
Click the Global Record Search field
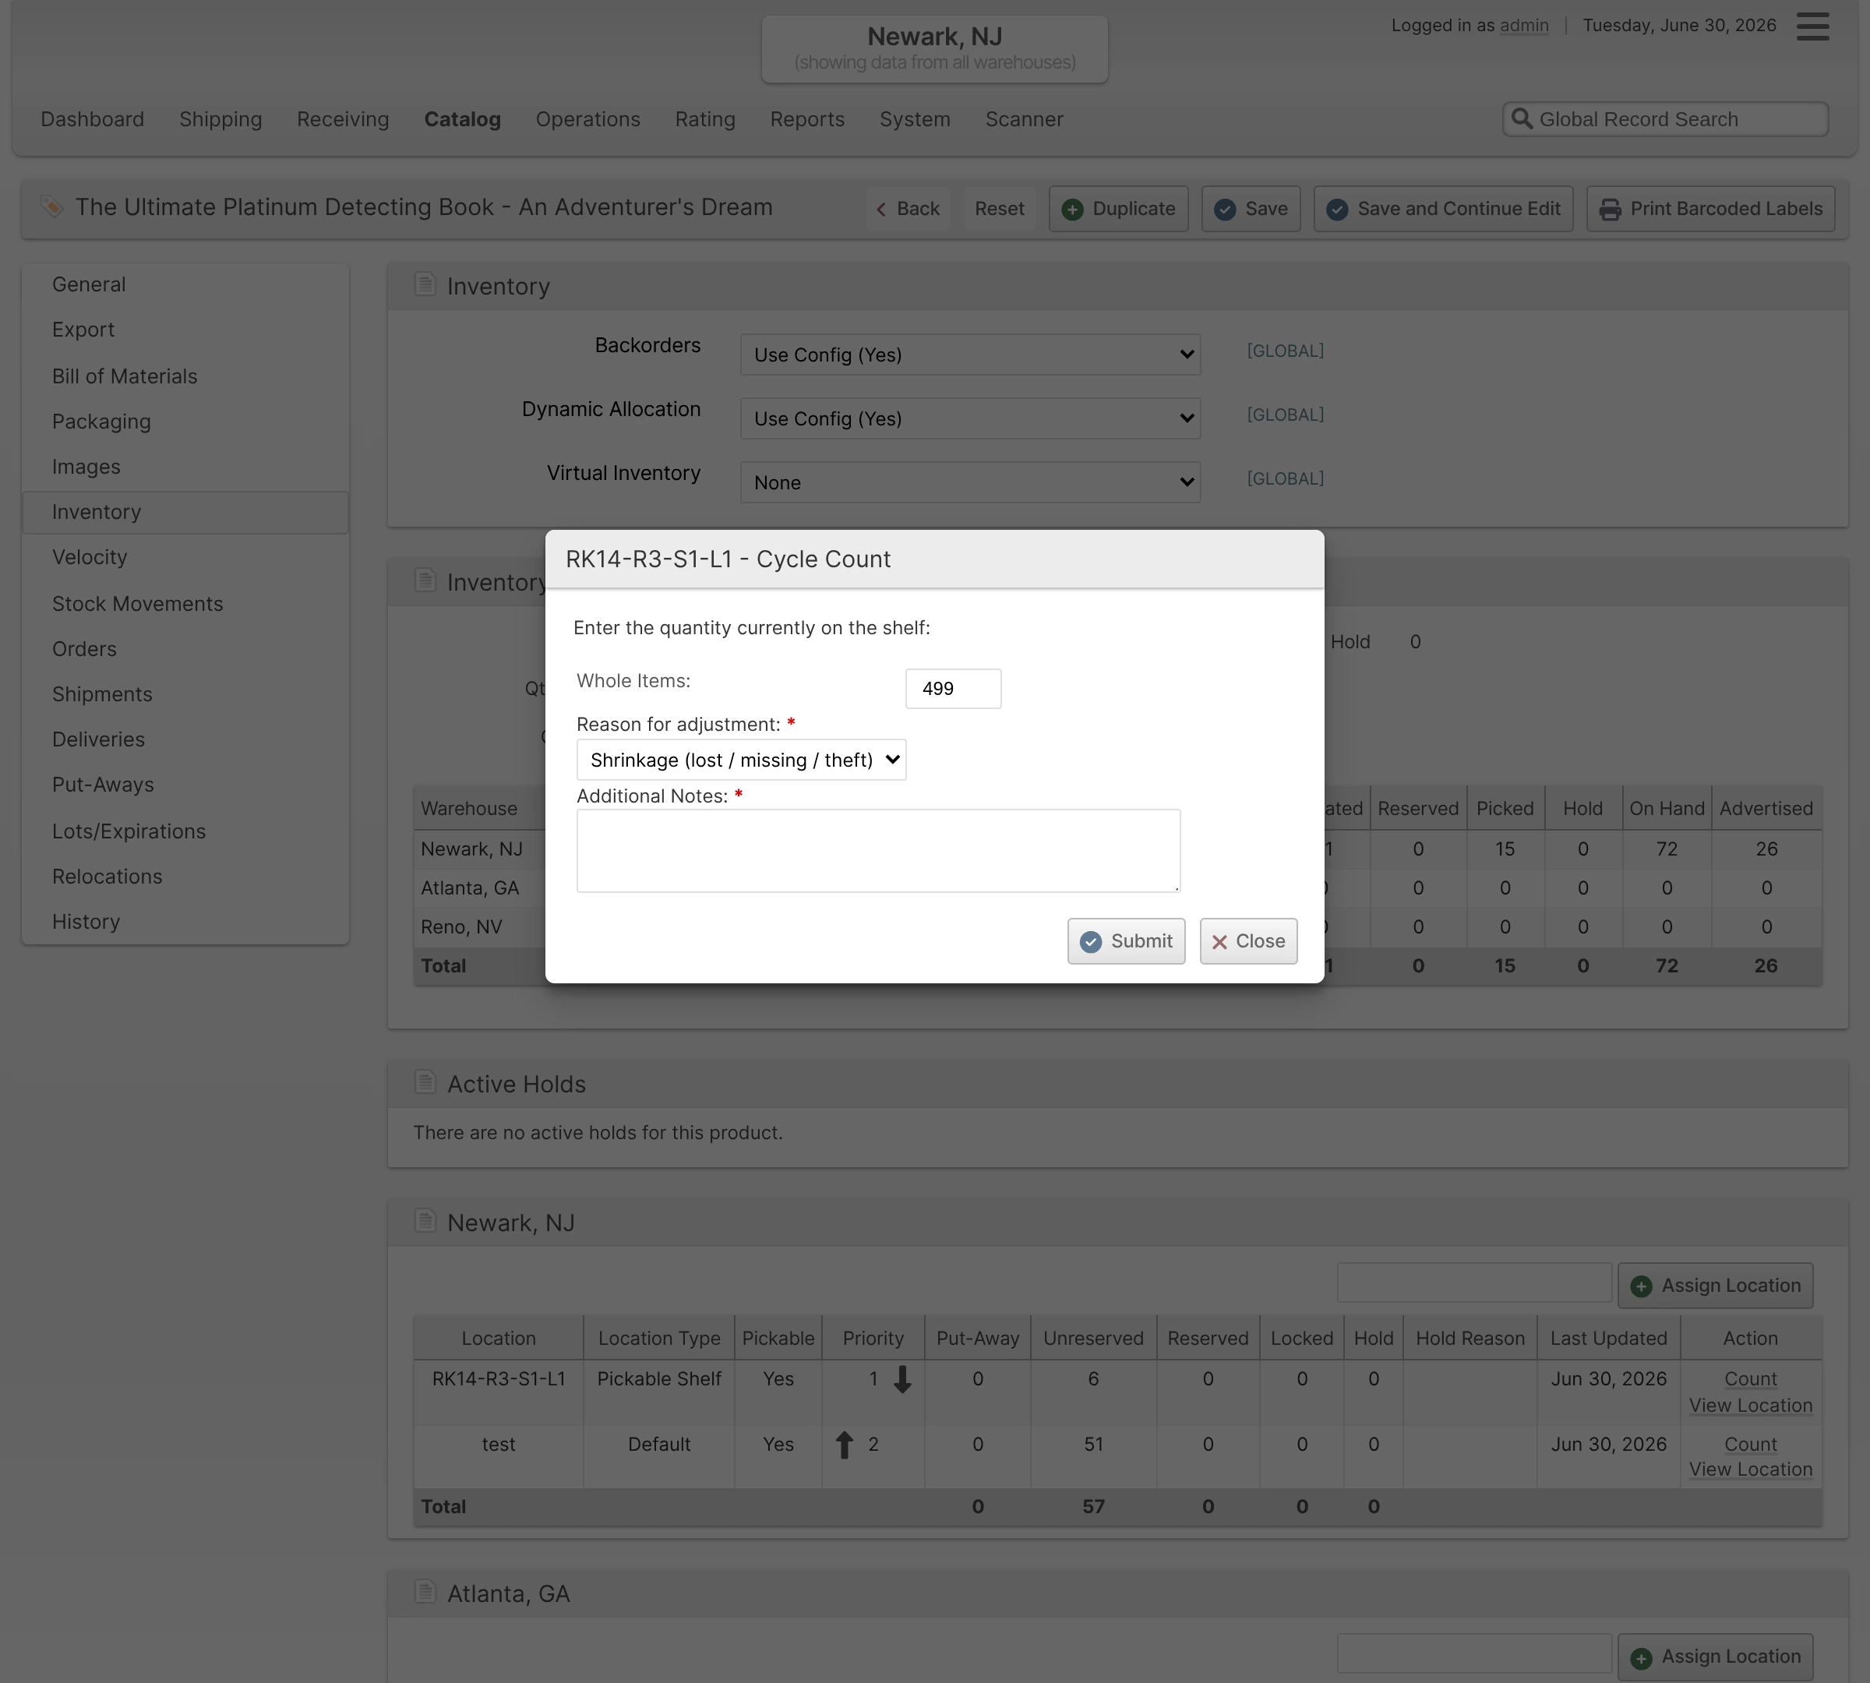click(1664, 118)
